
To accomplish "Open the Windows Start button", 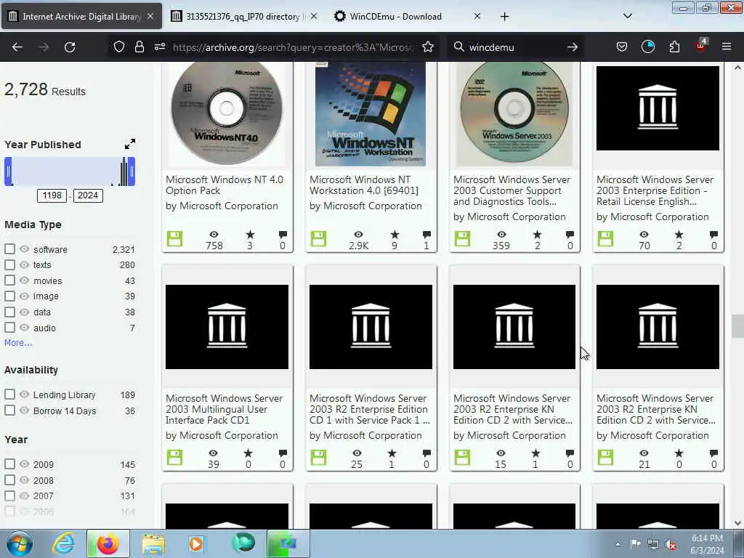I will click(20, 543).
